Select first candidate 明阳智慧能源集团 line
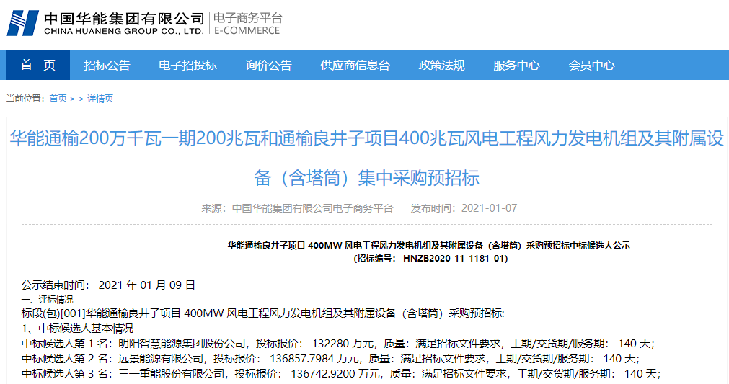This screenshot has width=729, height=384. tap(338, 344)
